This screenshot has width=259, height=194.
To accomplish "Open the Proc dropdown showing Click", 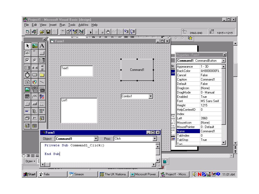I will coord(155,139).
